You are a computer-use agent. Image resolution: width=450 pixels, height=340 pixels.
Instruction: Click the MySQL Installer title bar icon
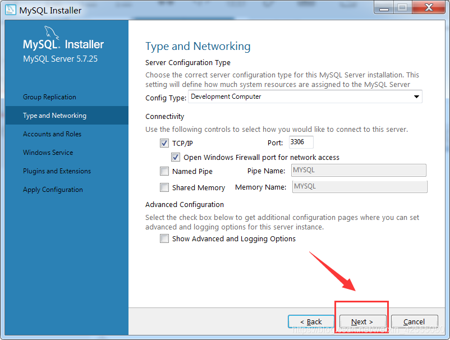coord(10,10)
